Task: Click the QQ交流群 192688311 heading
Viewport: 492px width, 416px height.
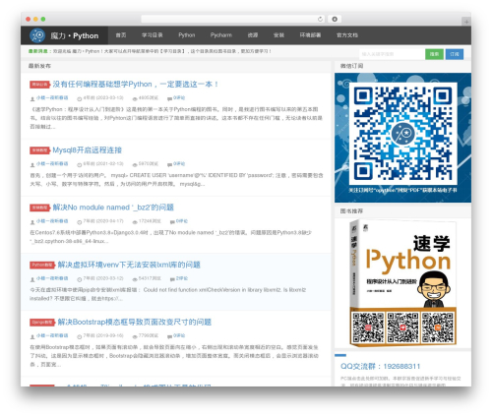Action: pos(380,366)
